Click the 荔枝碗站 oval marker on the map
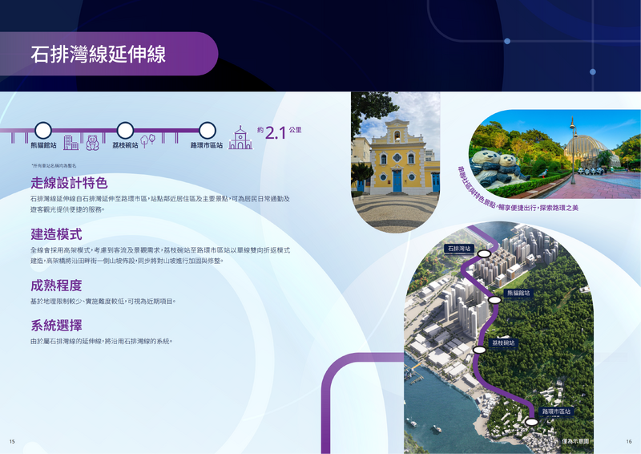 coord(479,349)
